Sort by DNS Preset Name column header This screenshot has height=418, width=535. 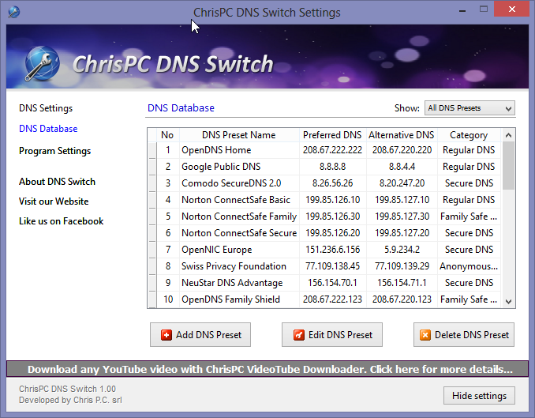(x=239, y=135)
